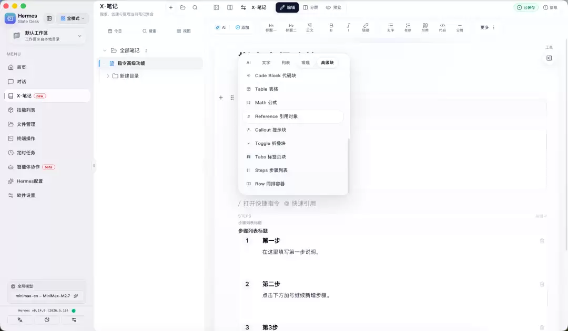Insert 无序 unordered list
The image size is (568, 331).
[x=390, y=27]
